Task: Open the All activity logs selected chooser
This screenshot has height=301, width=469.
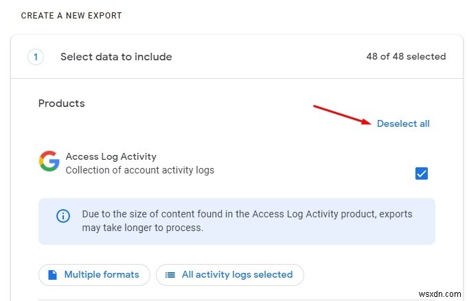Action: point(229,275)
